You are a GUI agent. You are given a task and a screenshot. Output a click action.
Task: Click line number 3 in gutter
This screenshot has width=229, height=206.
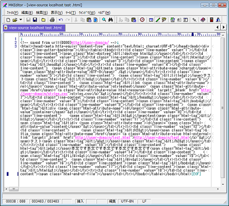pos(16,46)
